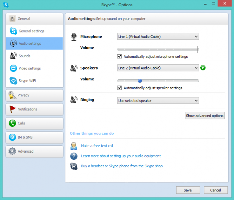Open Learn more about audio equipment link

(x=121, y=156)
